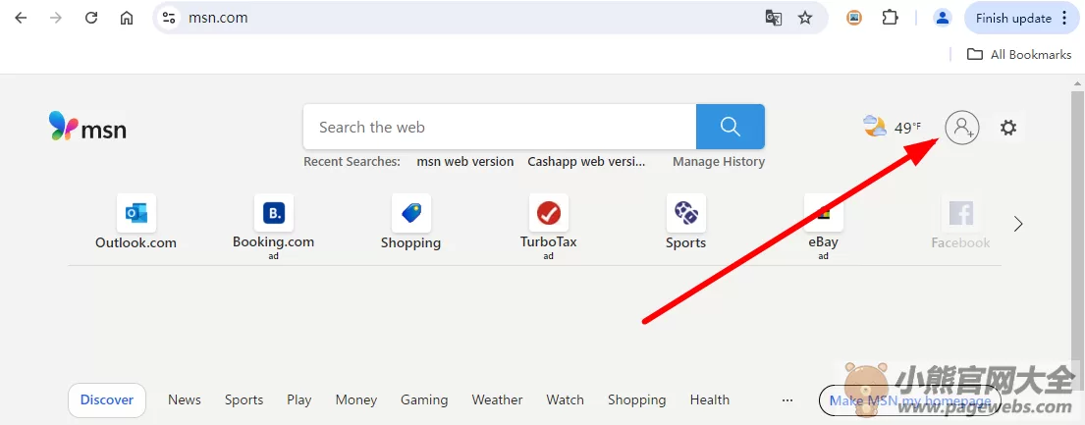Open the Extensions puzzle piece menu
Image resolution: width=1085 pixels, height=425 pixels.
890,18
